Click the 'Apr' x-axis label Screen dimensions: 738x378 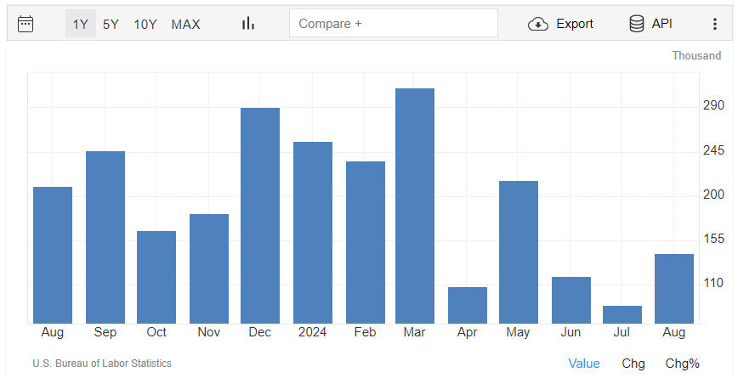click(x=467, y=332)
